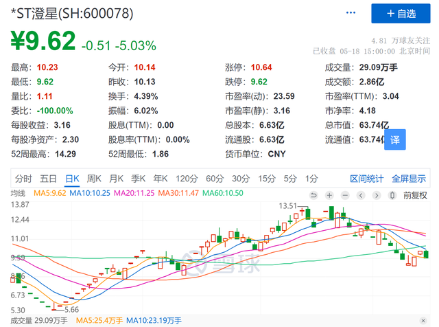This screenshot has width=439, height=327.
Task: Click the 成交额 value 2.86亿
Action: point(372,82)
